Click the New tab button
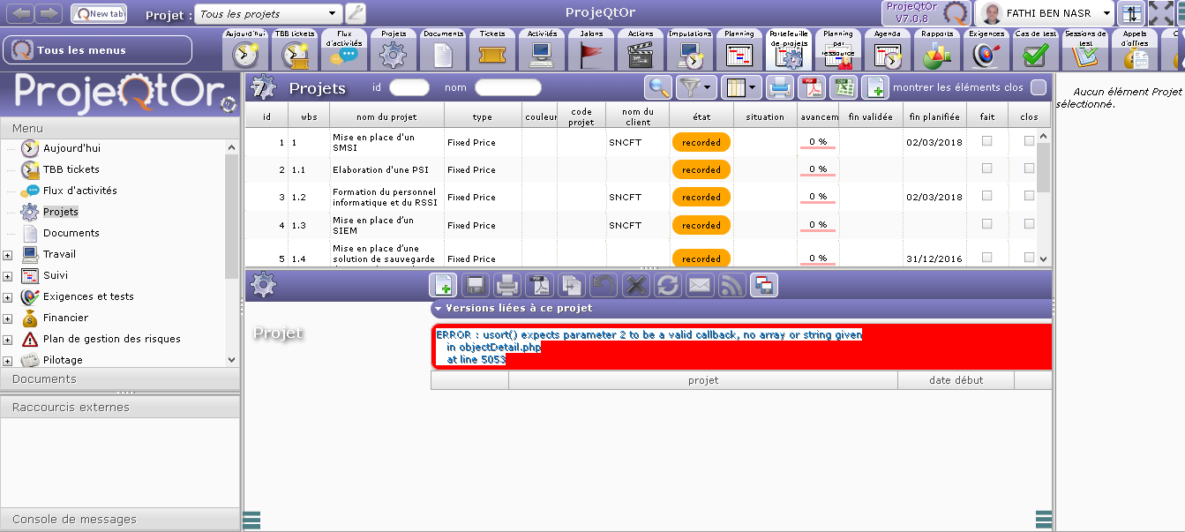The image size is (1185, 532). [x=98, y=14]
